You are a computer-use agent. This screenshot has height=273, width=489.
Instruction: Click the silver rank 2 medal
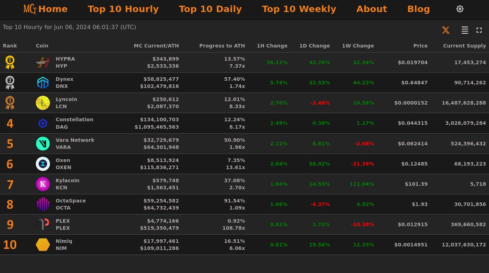click(x=10, y=83)
